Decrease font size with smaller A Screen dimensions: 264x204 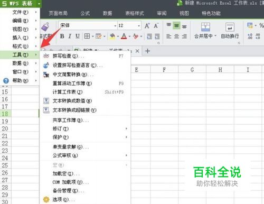click(x=156, y=26)
